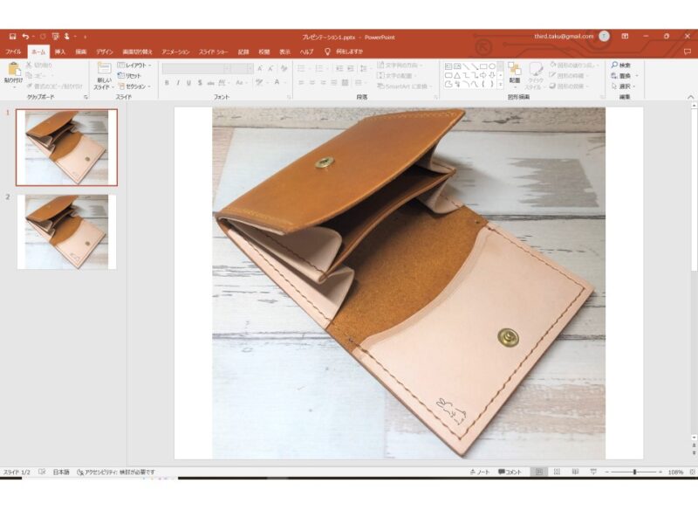Select the oval shape in gallery
The image size is (698, 524).
pyautogui.click(x=492, y=66)
